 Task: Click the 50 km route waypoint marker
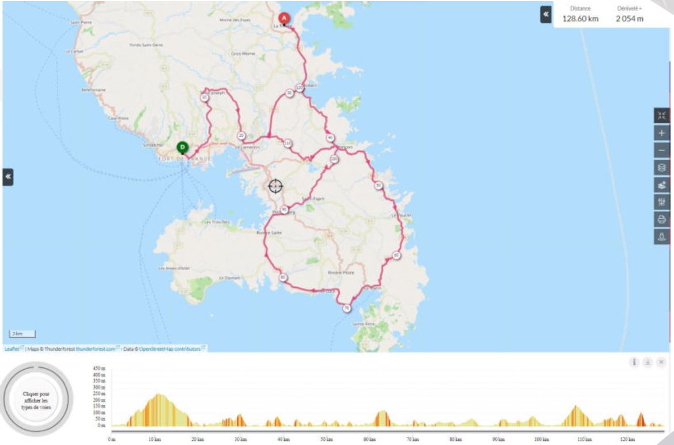(378, 185)
